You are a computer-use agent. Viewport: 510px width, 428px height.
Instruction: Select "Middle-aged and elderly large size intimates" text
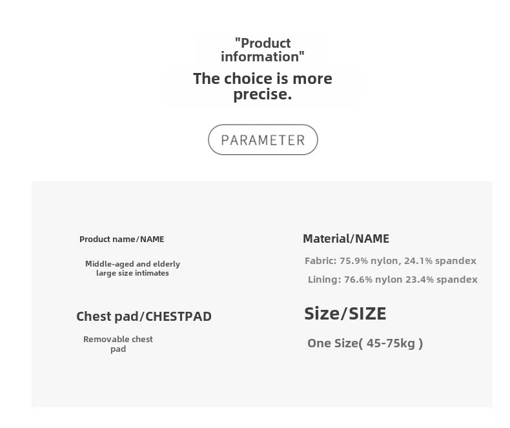point(132,269)
